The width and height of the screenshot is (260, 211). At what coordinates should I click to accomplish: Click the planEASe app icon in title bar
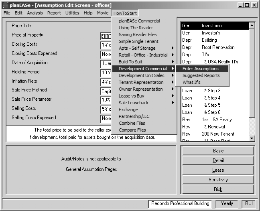coord(5,5)
